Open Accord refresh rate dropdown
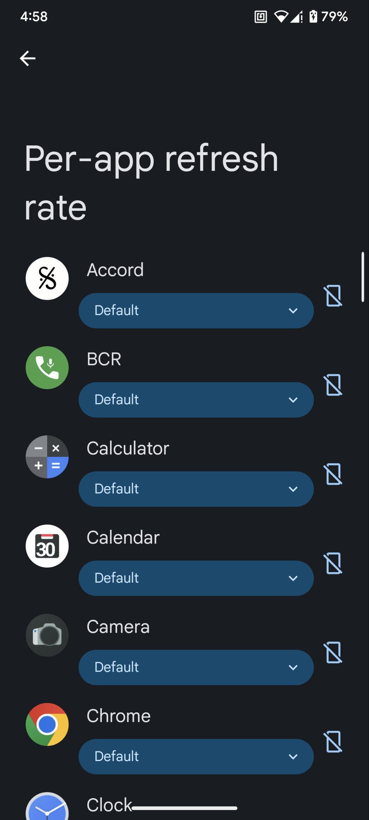 pos(196,310)
